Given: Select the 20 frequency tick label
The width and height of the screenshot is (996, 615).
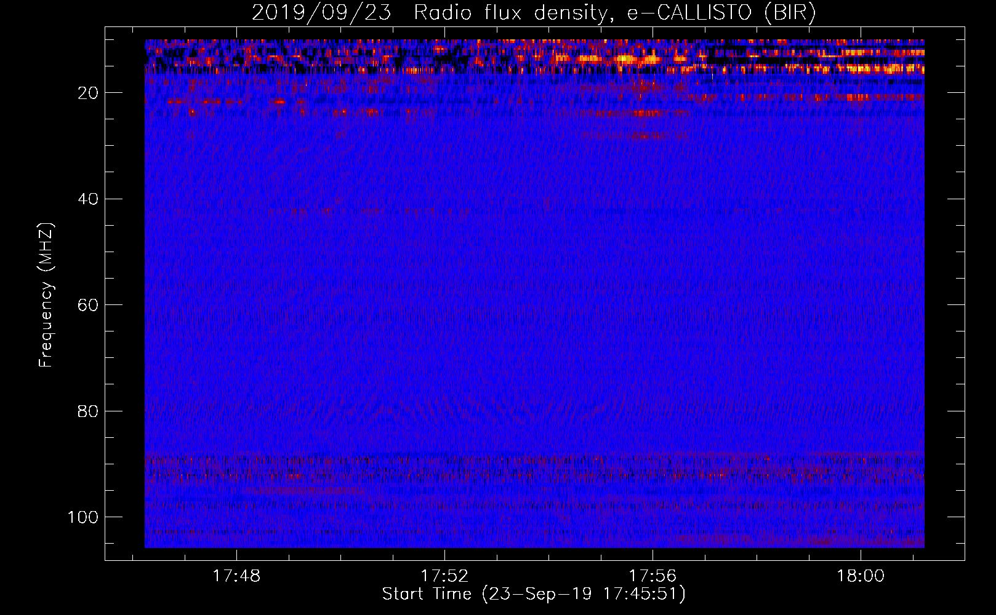Looking at the screenshot, I should [88, 93].
